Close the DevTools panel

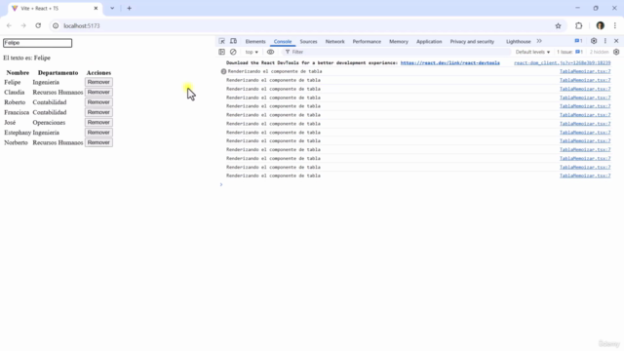[616, 41]
